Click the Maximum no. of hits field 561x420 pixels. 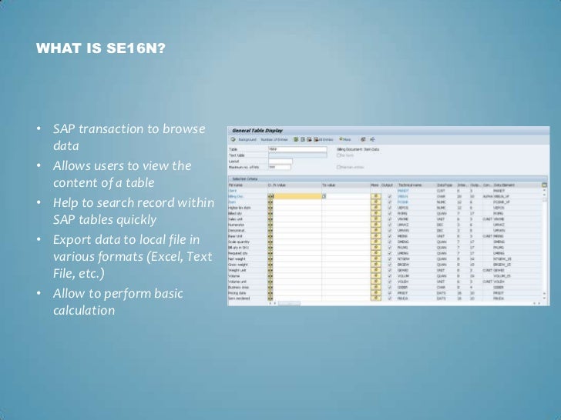(280, 167)
